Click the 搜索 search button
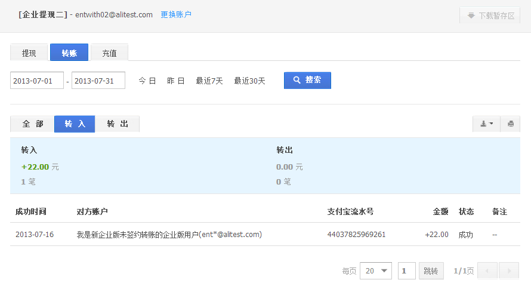This screenshot has width=531, height=289. [307, 80]
